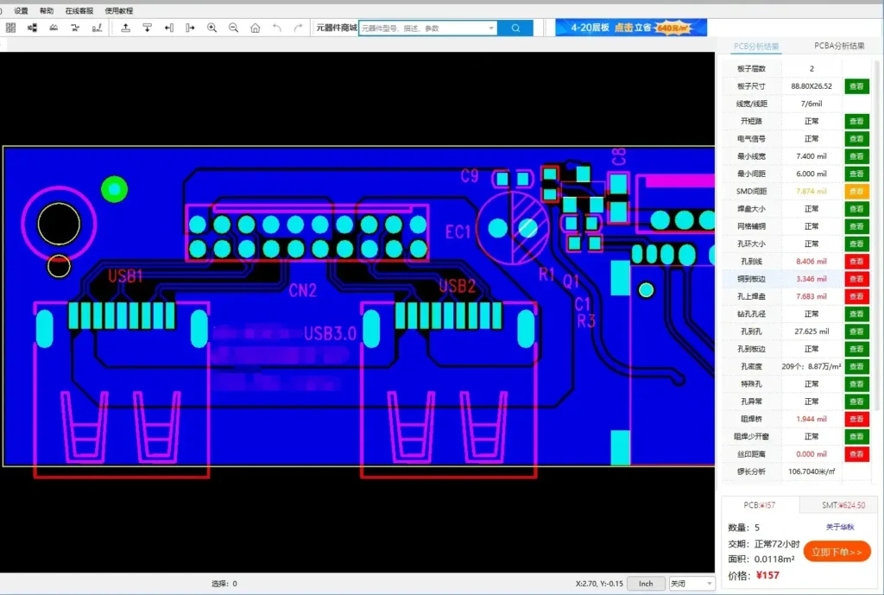Click 查看 next to 铜到板边
The image size is (884, 595).
click(x=856, y=278)
